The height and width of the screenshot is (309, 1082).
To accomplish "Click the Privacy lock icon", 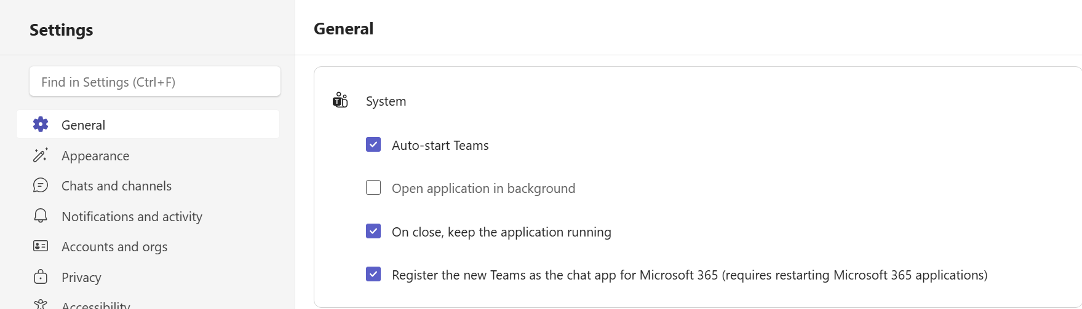I will click(x=41, y=276).
